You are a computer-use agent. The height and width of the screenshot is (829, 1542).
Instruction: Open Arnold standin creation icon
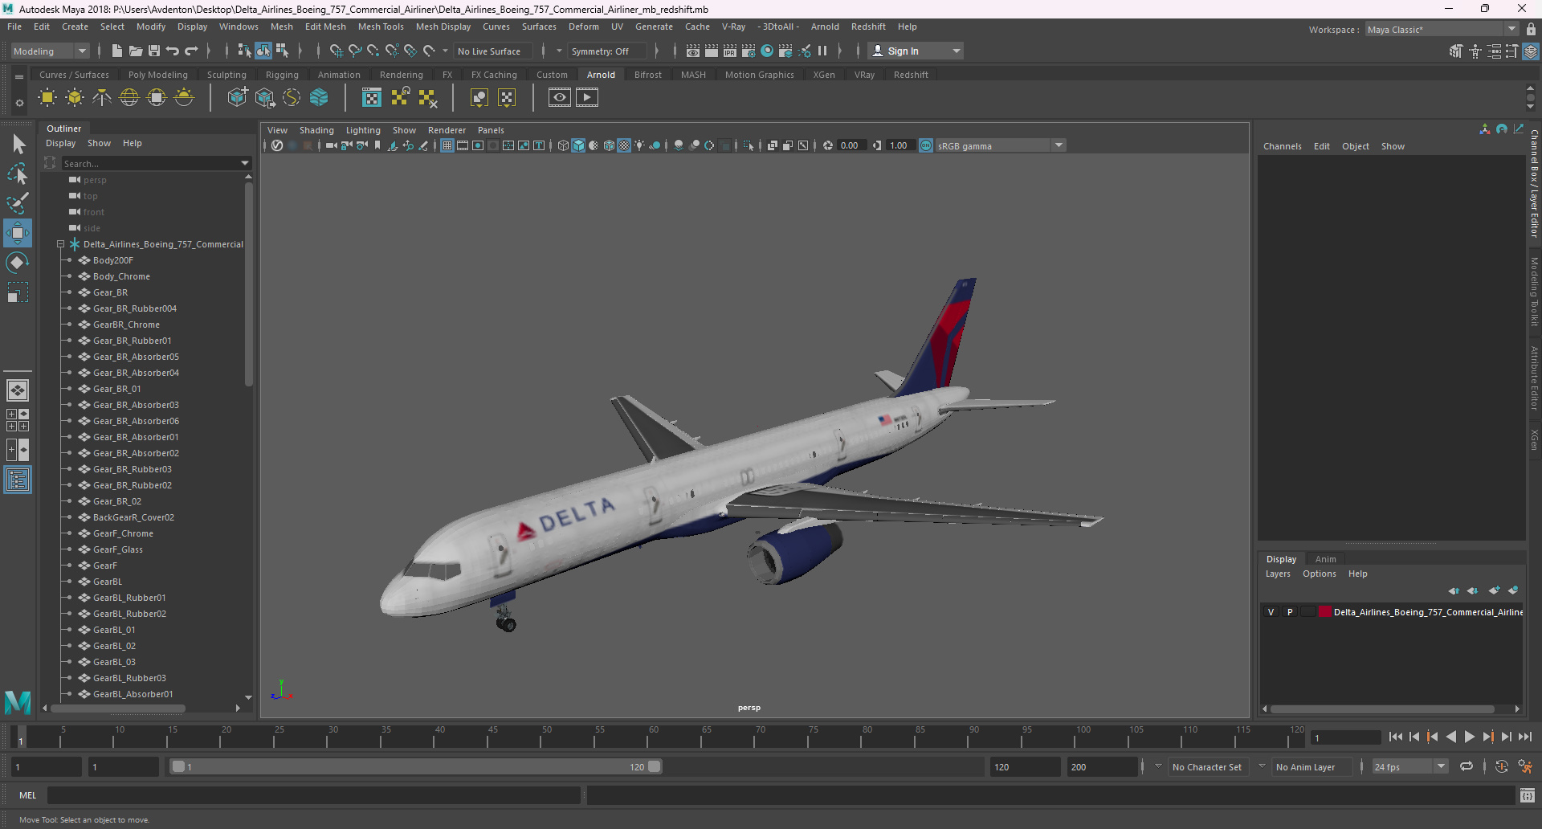click(238, 98)
